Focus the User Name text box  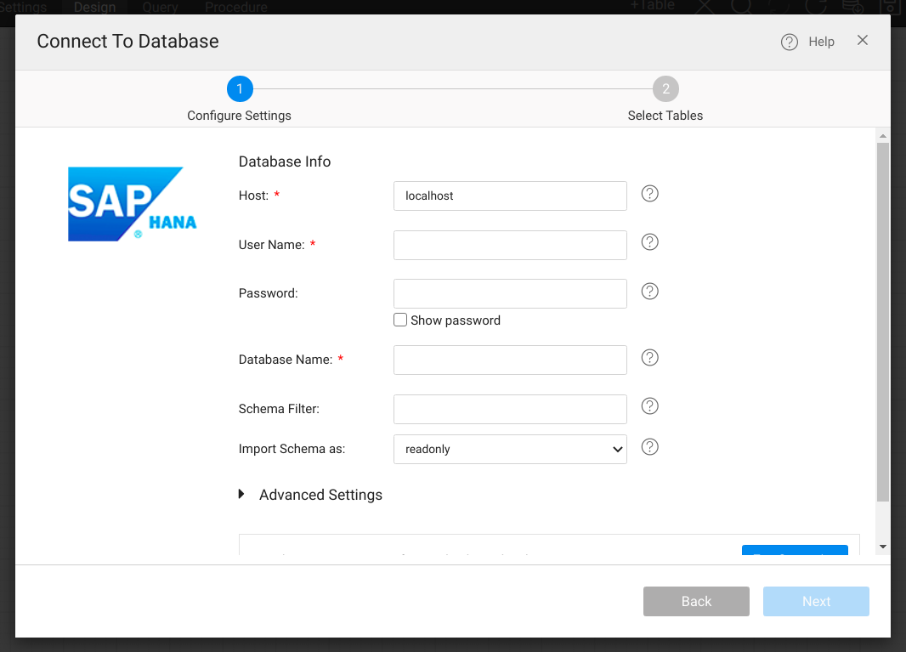pyautogui.click(x=510, y=245)
